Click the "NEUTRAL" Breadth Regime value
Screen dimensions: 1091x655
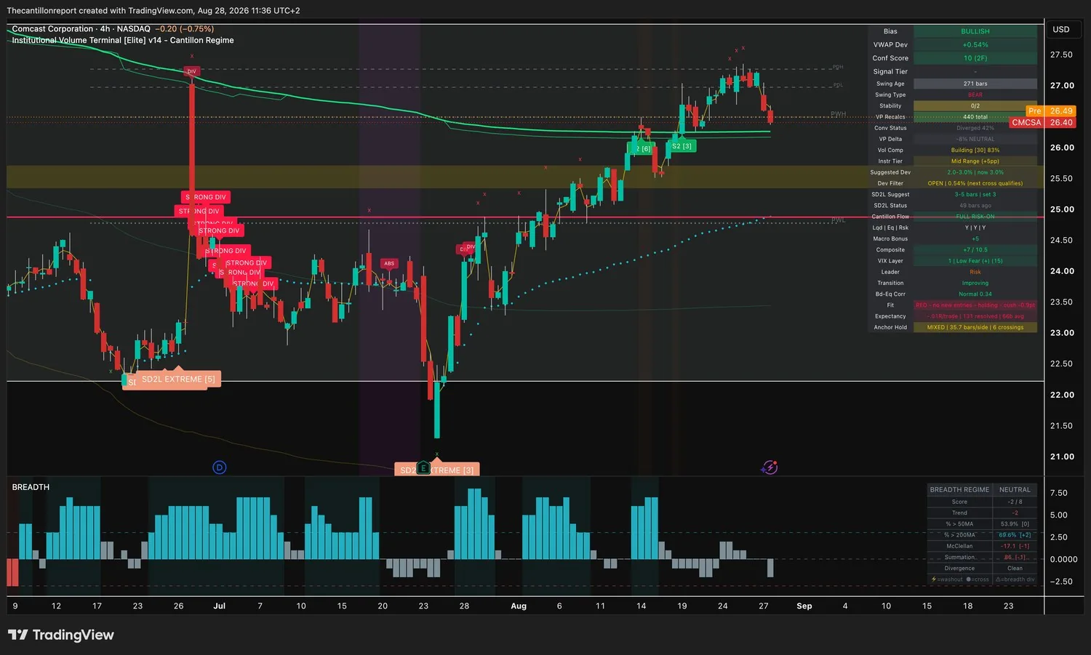click(x=1015, y=490)
